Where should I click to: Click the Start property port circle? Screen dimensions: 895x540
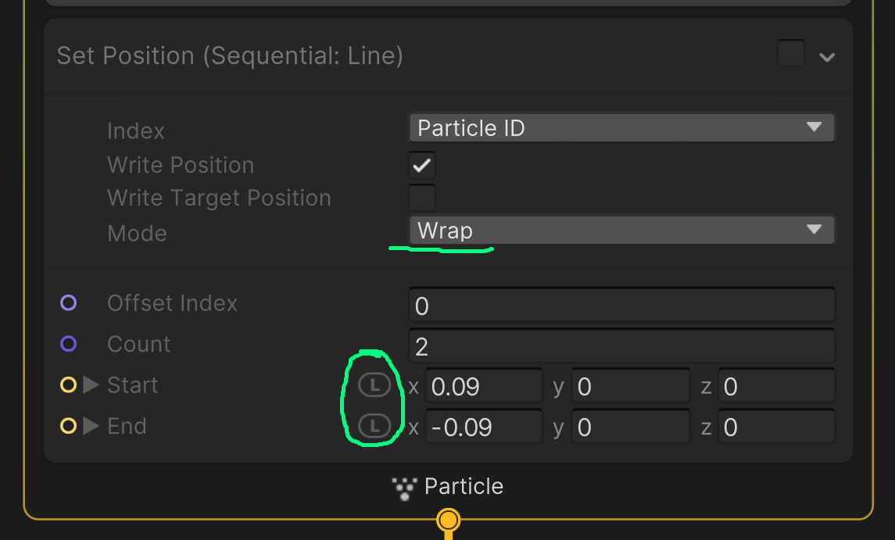(x=69, y=384)
